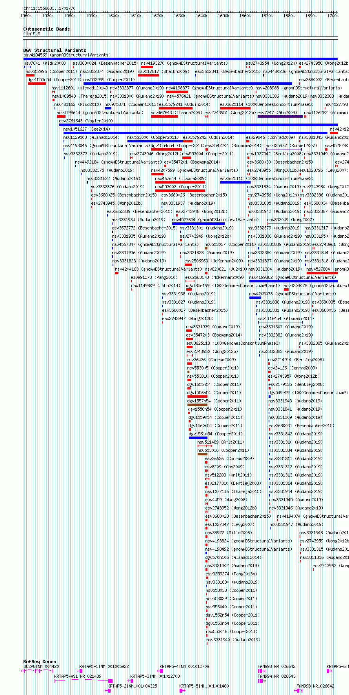Click purple bar of esv7747 (Ahn2009)
The height and width of the screenshot is (695, 349).
[x=280, y=116]
